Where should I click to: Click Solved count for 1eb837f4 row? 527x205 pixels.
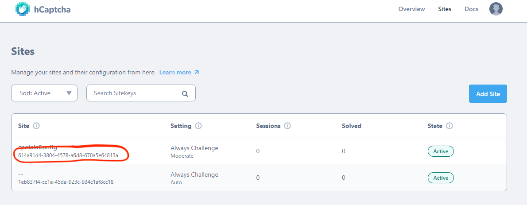pos(344,178)
